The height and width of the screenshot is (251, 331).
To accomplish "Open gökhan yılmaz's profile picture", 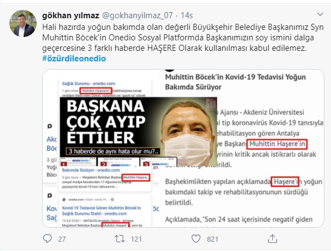I will click(23, 24).
